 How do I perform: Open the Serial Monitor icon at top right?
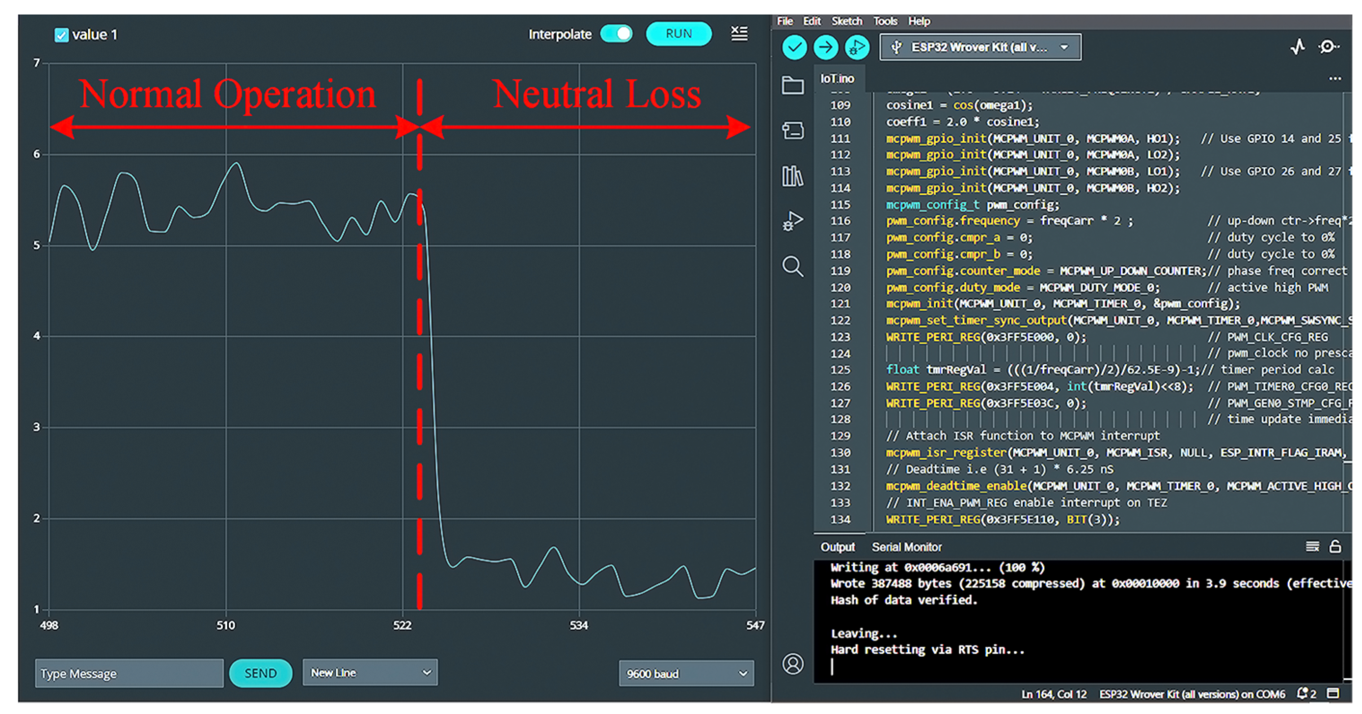point(1328,47)
